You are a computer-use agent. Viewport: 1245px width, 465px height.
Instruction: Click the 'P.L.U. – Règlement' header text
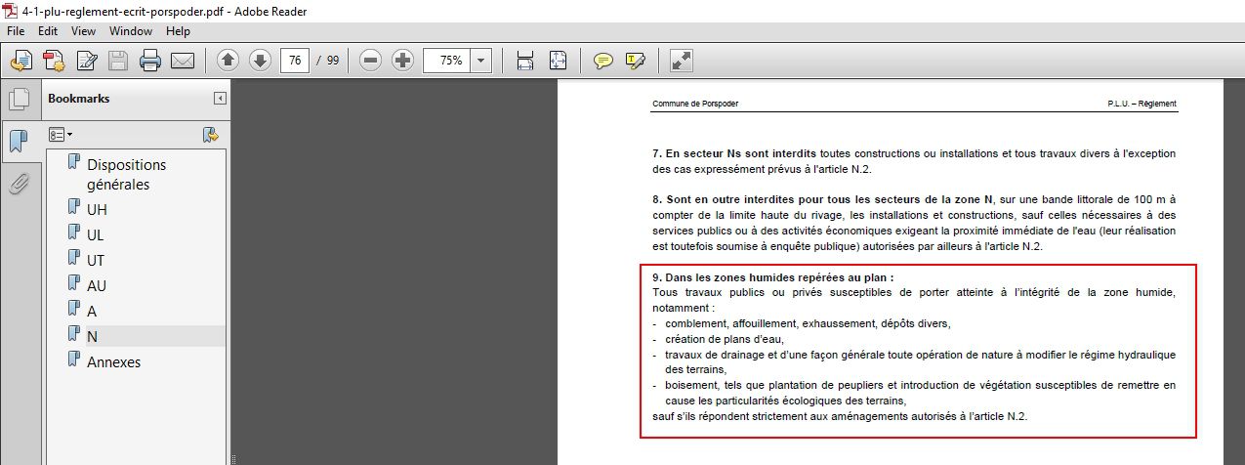coord(1141,104)
